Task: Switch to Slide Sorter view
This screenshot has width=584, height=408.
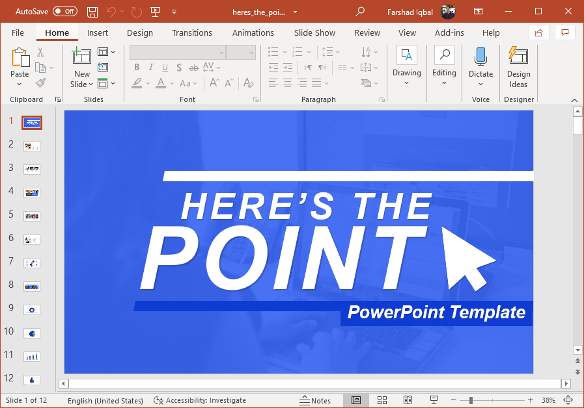Action: (382, 400)
